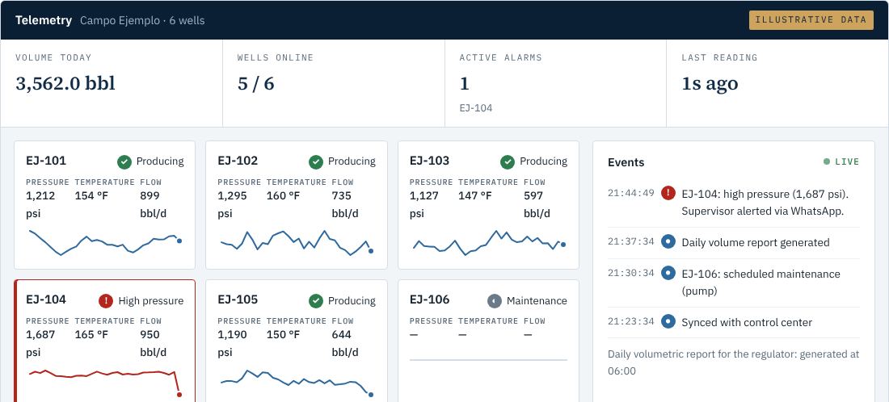
Task: Click the 644 flow value on EJ-105
Action: click(341, 335)
